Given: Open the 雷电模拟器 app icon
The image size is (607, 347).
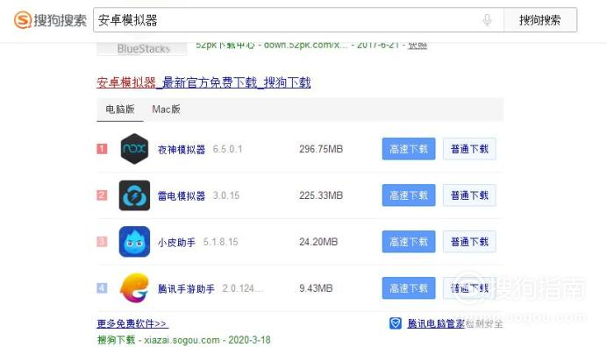Looking at the screenshot, I should pos(134,195).
